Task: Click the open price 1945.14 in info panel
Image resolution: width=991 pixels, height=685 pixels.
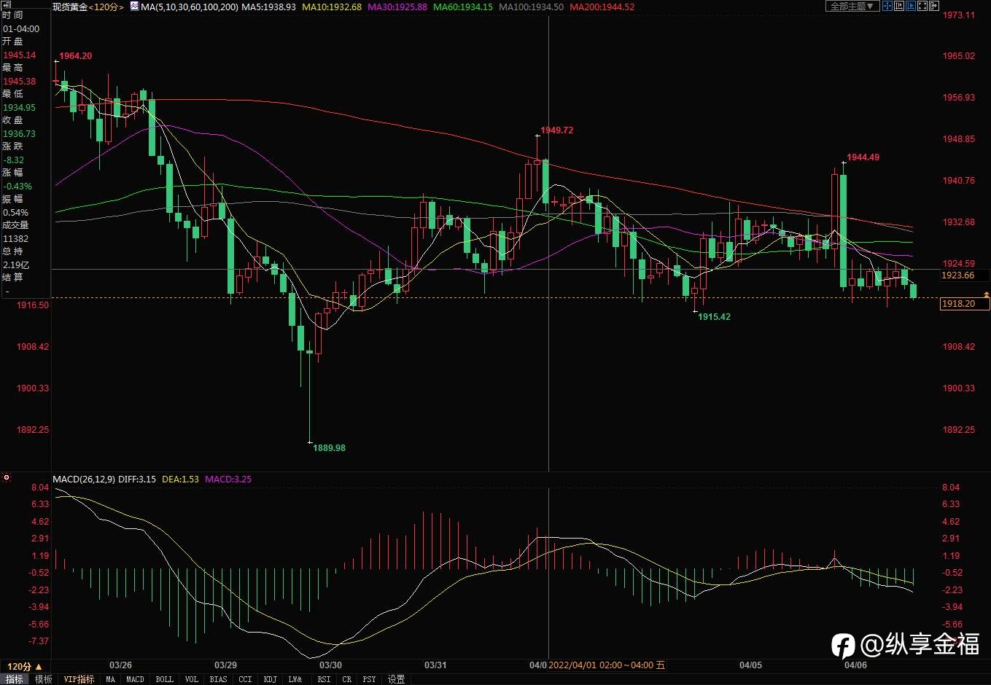Action: point(19,55)
